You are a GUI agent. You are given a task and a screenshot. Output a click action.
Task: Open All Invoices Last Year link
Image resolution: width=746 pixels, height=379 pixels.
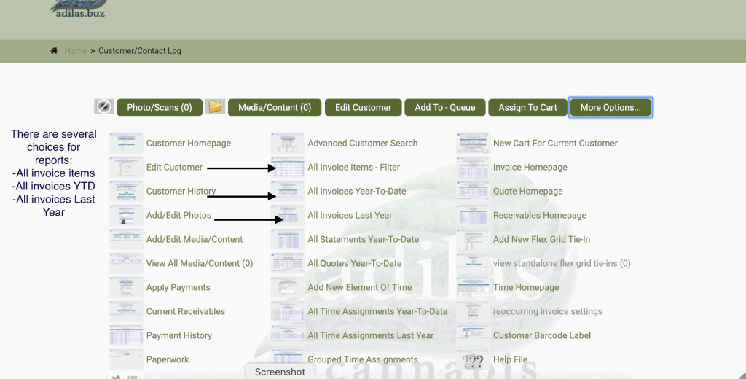[x=350, y=215]
